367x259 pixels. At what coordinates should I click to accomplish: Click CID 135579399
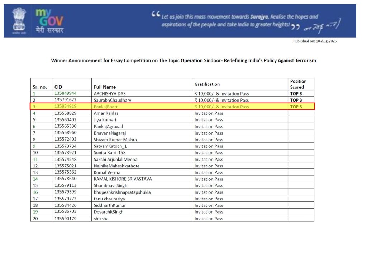coord(66,192)
